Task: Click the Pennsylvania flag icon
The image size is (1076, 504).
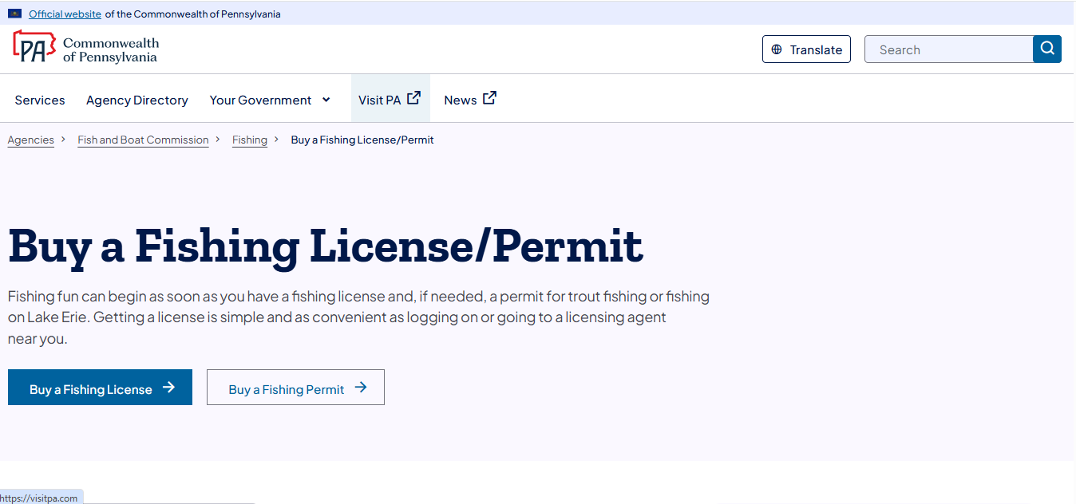Action: pyautogui.click(x=14, y=14)
